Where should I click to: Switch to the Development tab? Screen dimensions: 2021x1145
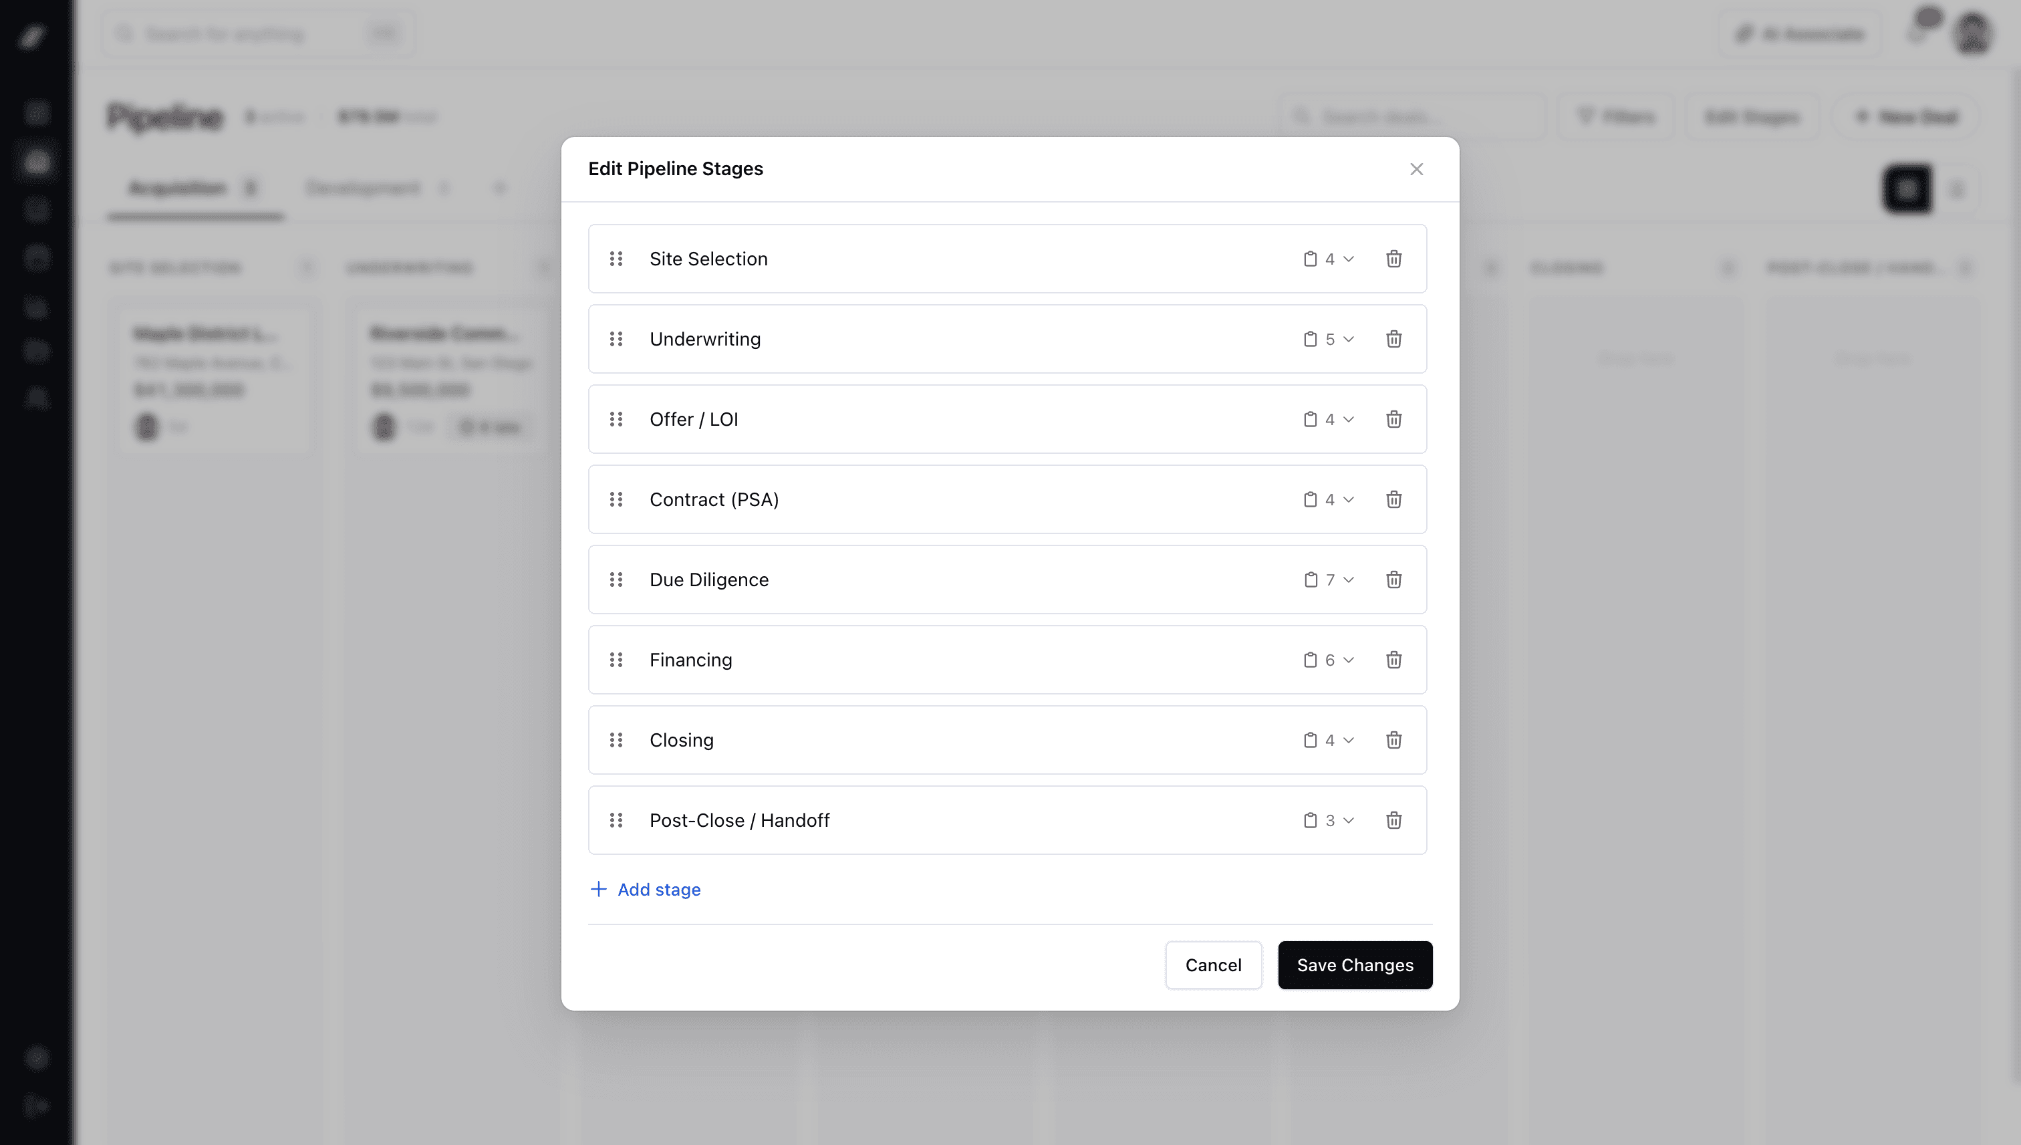pos(362,188)
